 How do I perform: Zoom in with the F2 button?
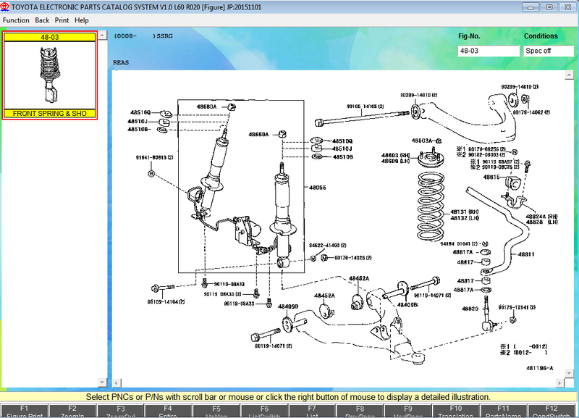pos(72,411)
